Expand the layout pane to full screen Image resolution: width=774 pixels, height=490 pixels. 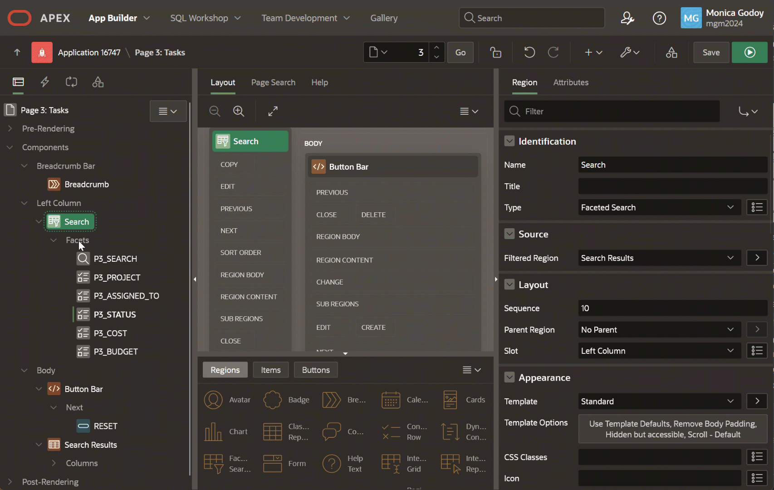coord(273,111)
